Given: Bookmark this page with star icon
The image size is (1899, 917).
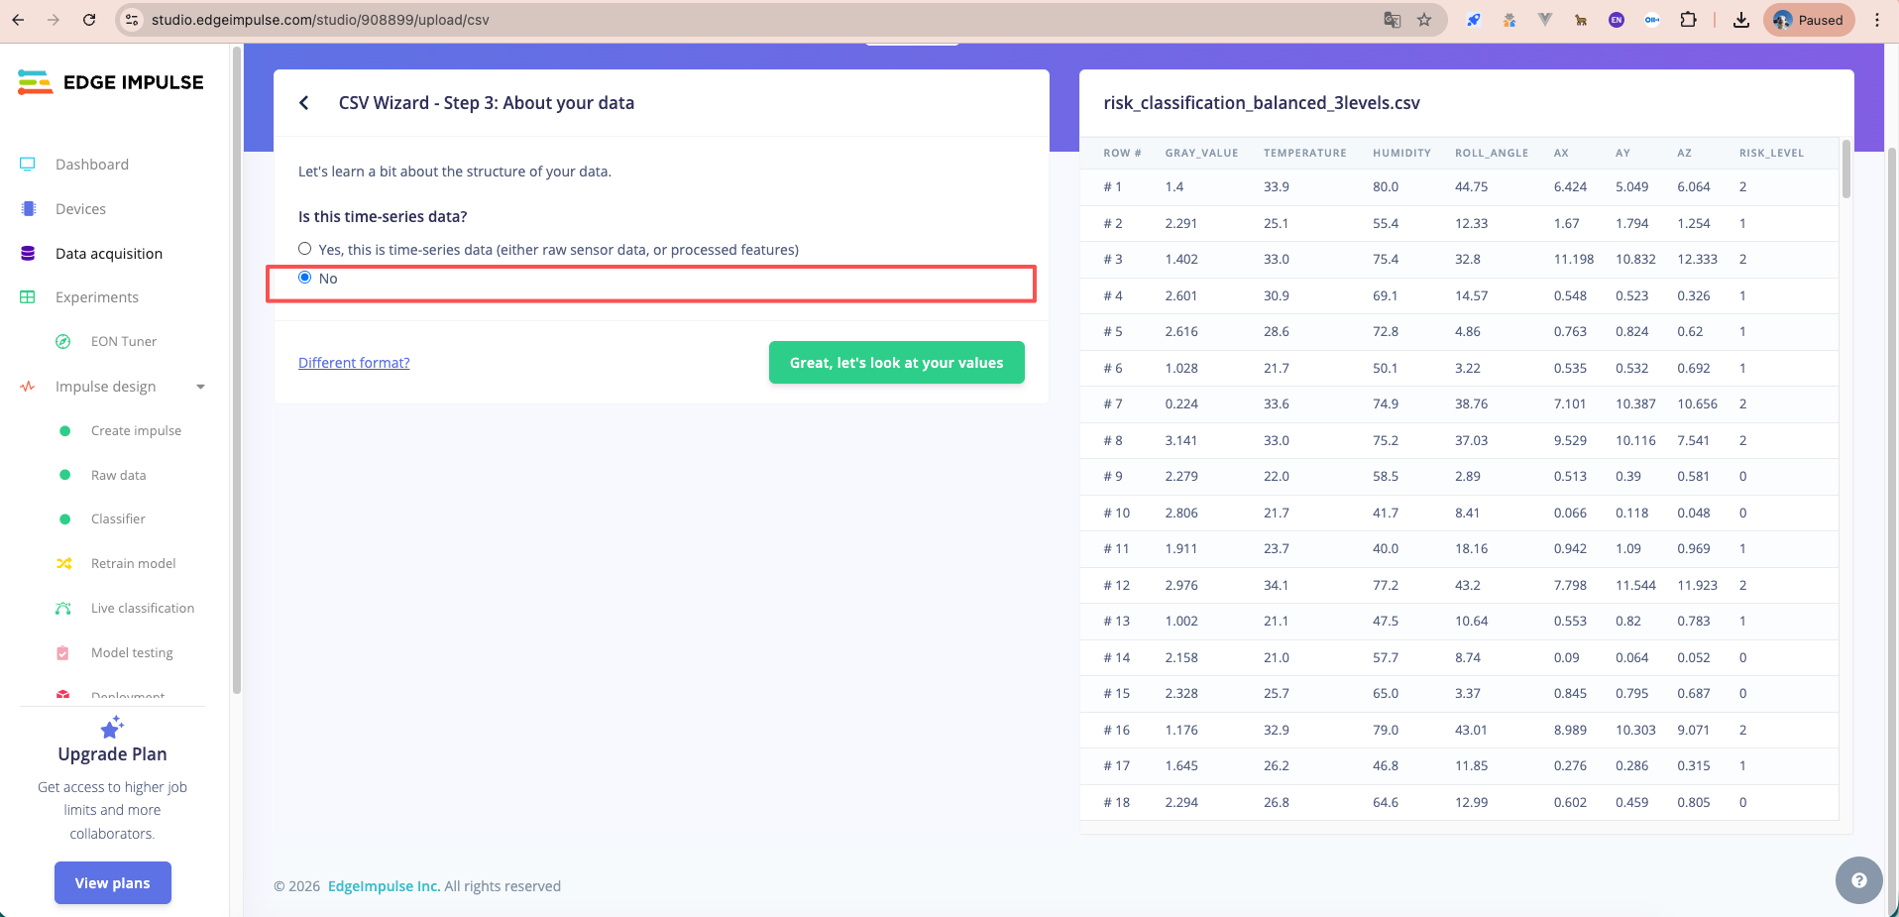Looking at the screenshot, I should tap(1424, 20).
